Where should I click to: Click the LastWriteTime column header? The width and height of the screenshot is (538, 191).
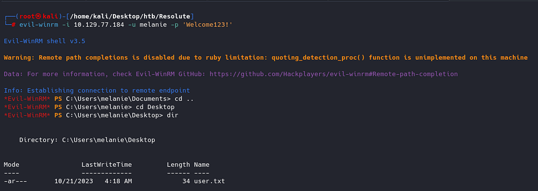coord(107,165)
